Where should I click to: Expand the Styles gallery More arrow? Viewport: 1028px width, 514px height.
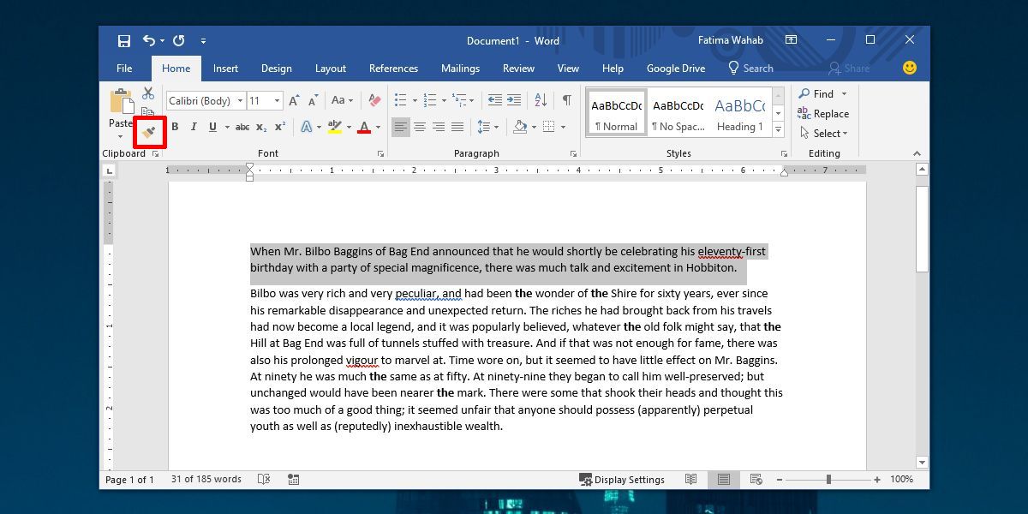click(x=778, y=130)
